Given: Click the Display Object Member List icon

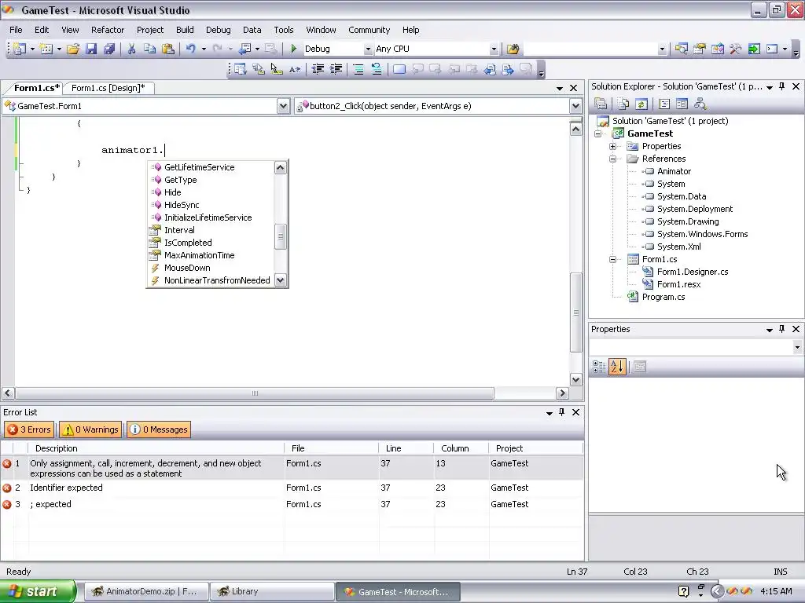Looking at the screenshot, I should (x=240, y=69).
